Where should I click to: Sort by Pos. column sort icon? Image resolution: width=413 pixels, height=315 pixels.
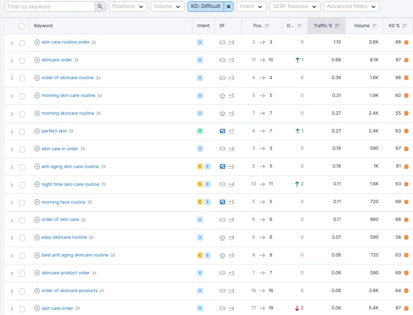tap(267, 26)
